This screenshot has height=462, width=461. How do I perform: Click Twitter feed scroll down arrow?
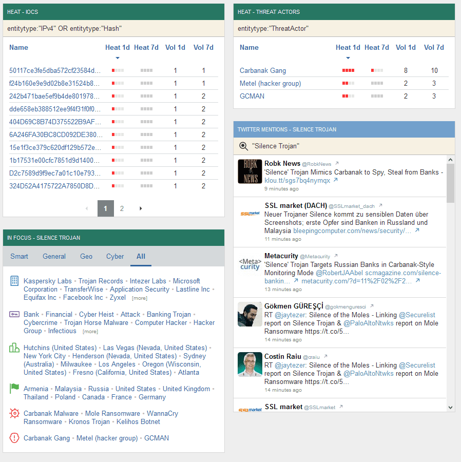click(450, 408)
